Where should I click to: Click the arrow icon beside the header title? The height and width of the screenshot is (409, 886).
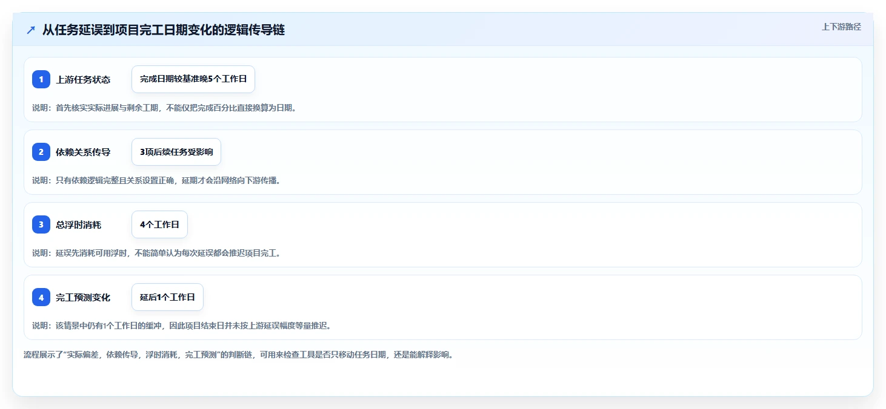point(31,30)
